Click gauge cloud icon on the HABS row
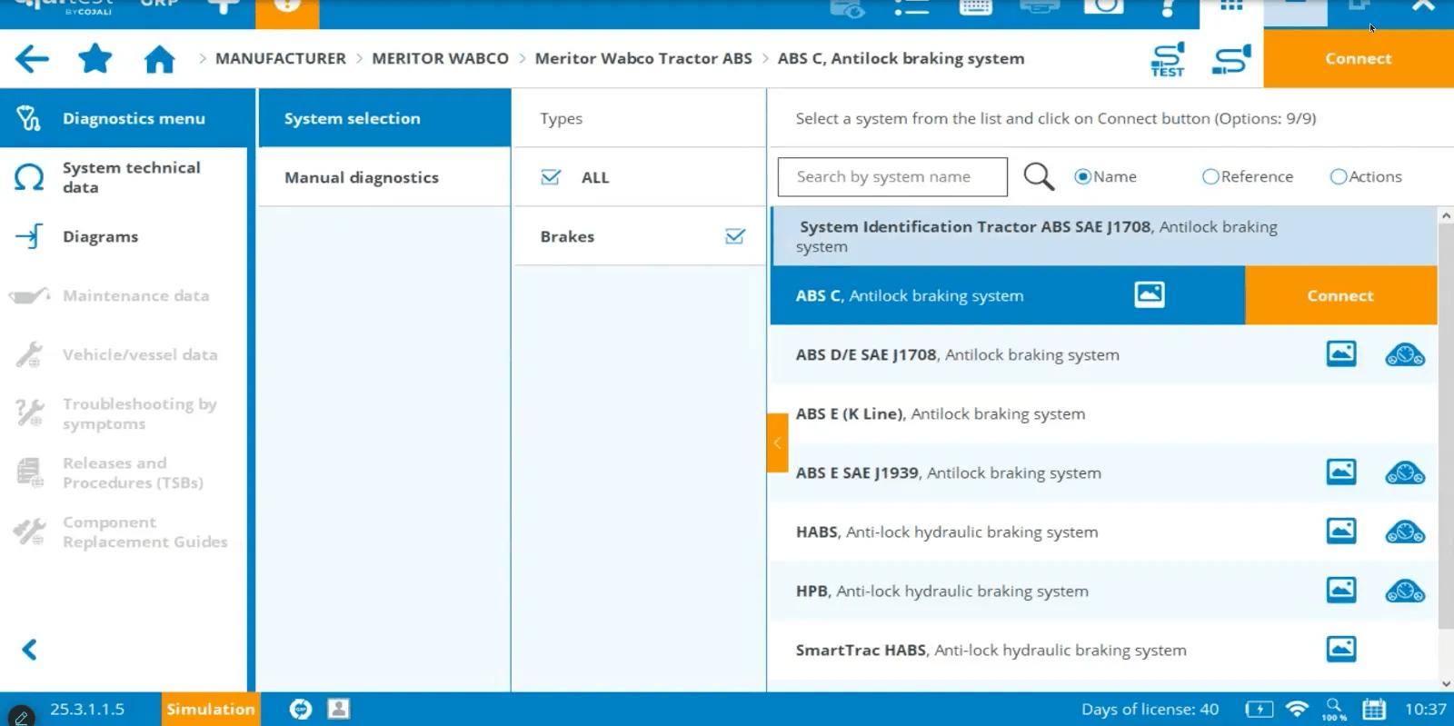This screenshot has height=726, width=1454. tap(1405, 532)
